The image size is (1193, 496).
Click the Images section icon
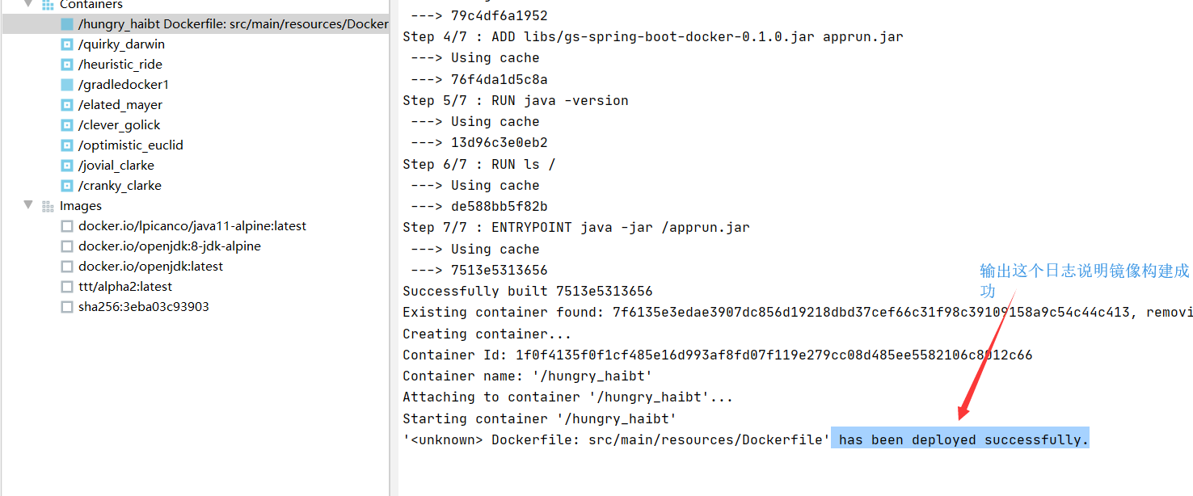(48, 205)
